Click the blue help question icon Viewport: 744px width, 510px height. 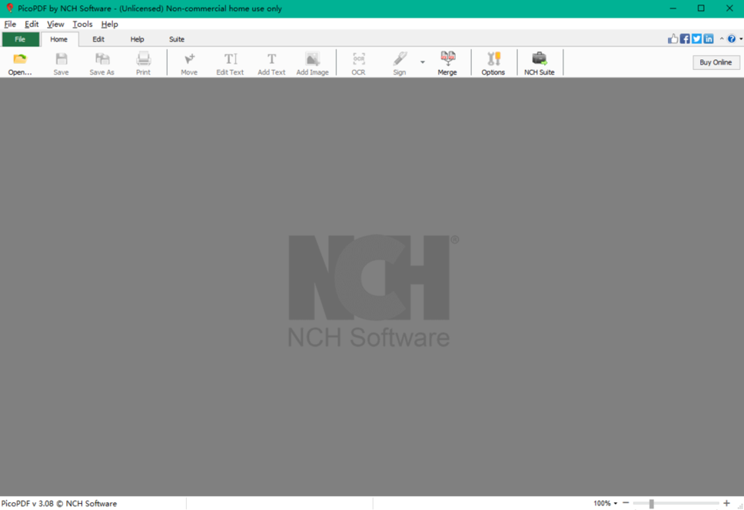point(732,39)
